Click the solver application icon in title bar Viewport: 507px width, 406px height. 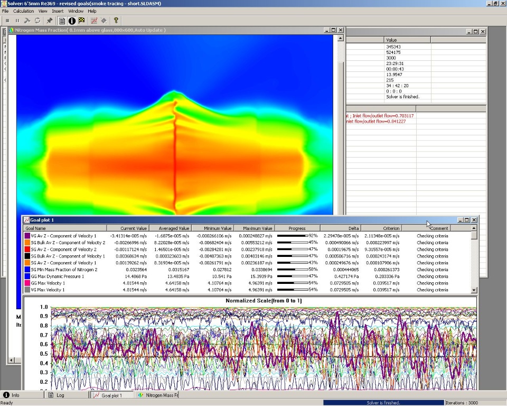coord(4,4)
